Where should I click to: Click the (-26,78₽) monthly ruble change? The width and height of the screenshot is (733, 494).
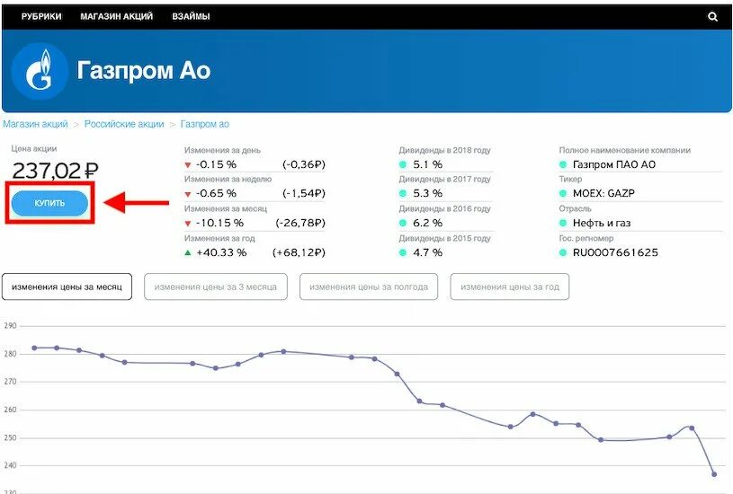300,223
